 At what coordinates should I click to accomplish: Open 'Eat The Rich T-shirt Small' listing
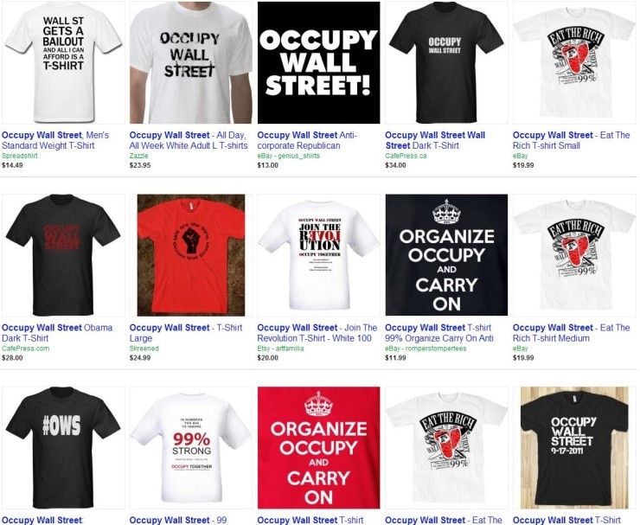coord(572,140)
